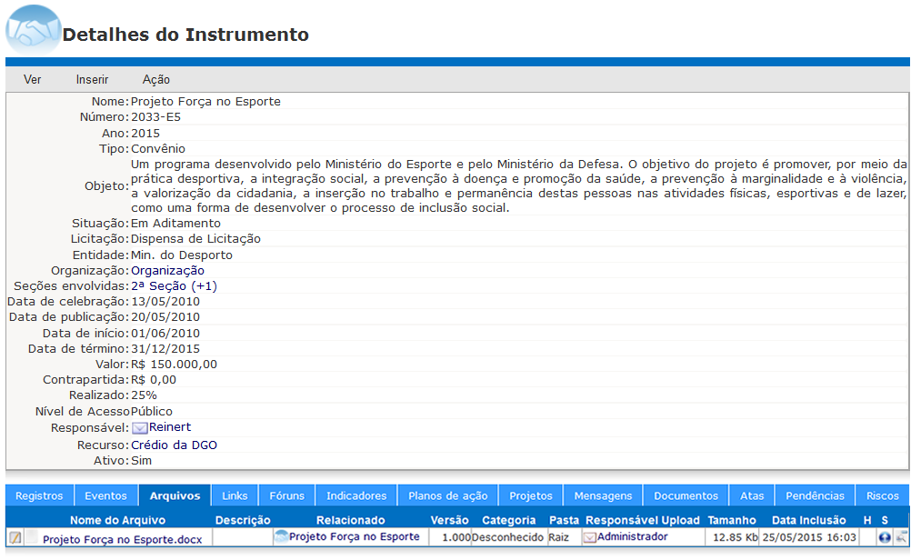The width and height of the screenshot is (911, 560).
Task: Switch to the Registros tab
Action: (x=39, y=495)
